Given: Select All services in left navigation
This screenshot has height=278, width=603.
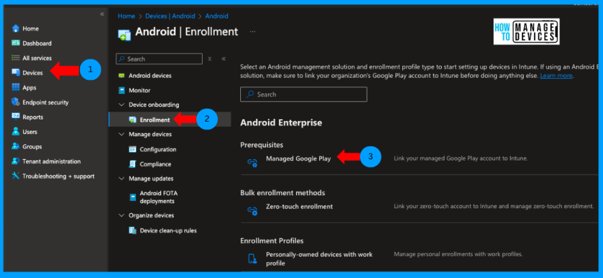Looking at the screenshot, I should (x=37, y=58).
